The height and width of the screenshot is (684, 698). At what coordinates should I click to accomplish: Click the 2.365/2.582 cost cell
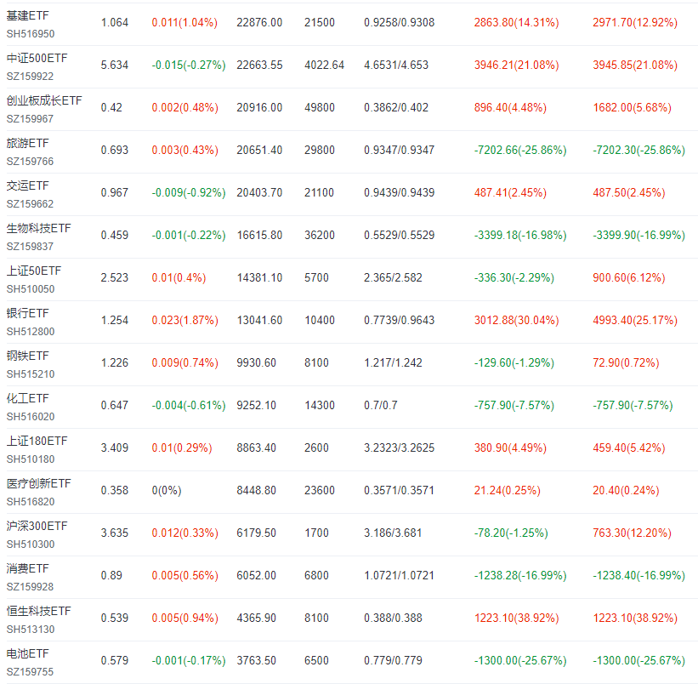[393, 277]
